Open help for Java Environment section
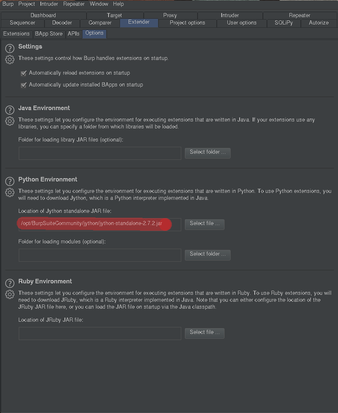 [10, 110]
